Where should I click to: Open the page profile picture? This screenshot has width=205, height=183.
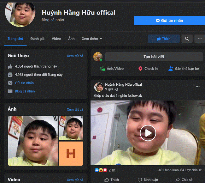pyautogui.click(x=20, y=14)
